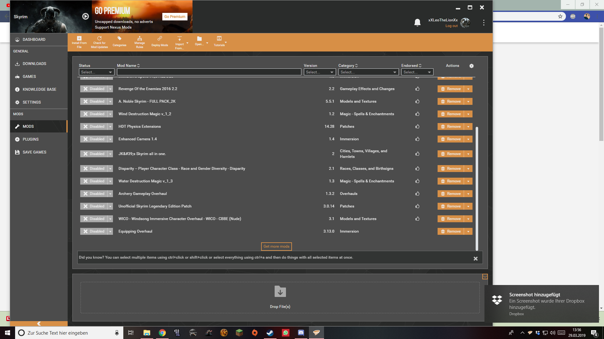Open table column settings gear

(x=471, y=66)
